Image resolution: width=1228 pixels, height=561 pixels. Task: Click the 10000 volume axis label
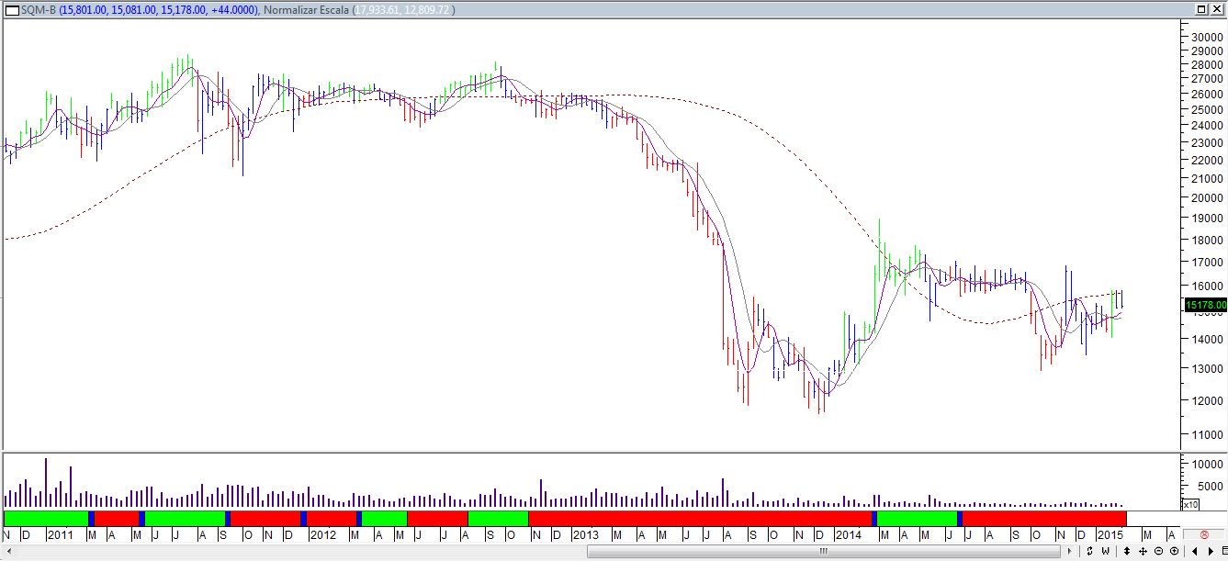pos(1208,465)
